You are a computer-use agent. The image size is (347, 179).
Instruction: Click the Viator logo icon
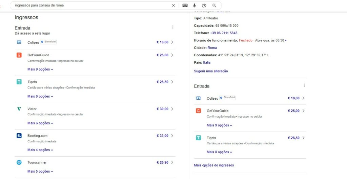click(19, 109)
